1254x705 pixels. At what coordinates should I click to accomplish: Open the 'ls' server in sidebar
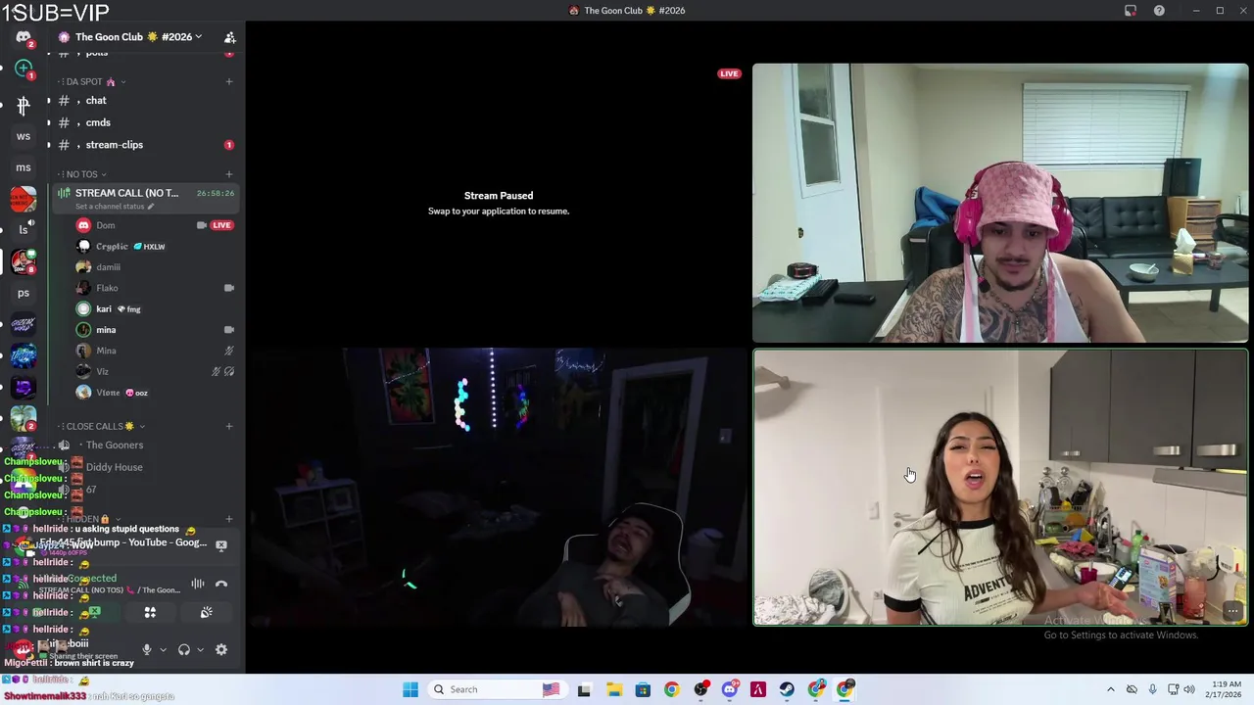(24, 230)
